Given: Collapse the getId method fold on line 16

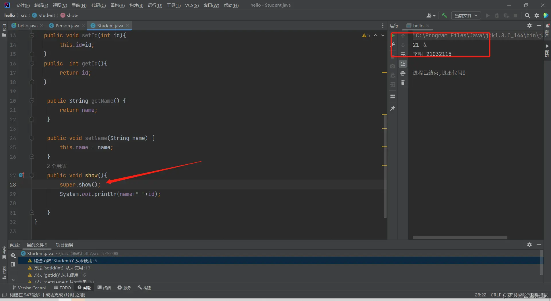Looking at the screenshot, I should (x=32, y=63).
